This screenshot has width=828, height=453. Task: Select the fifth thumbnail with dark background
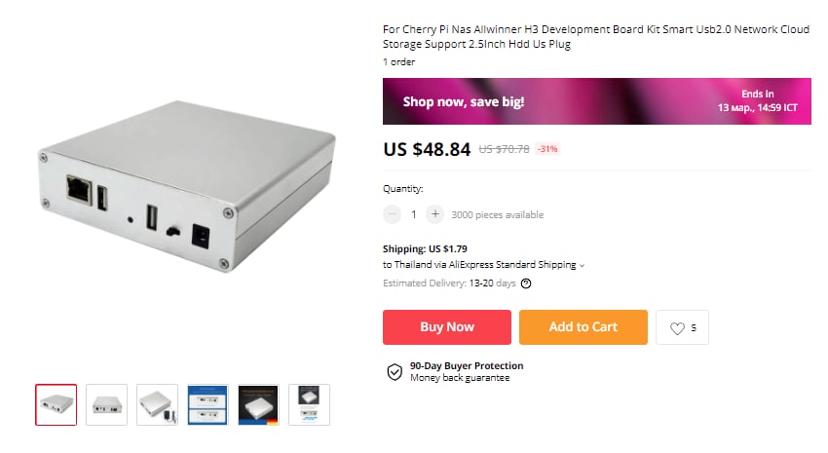click(x=258, y=405)
